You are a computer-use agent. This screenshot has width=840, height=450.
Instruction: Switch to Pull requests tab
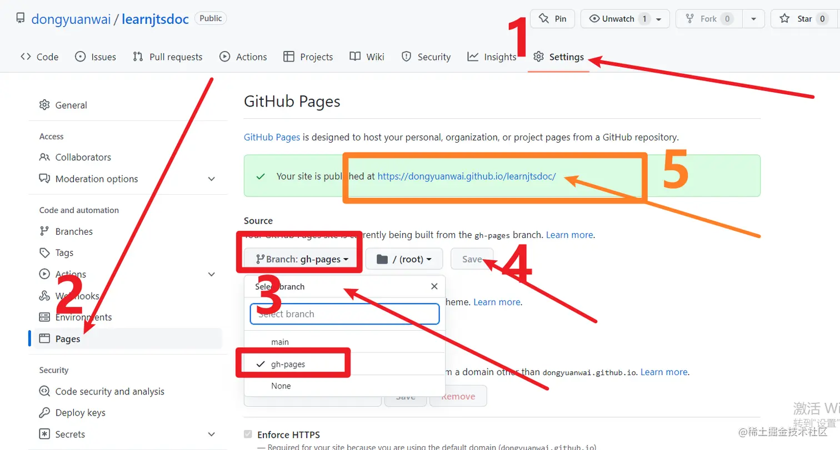168,57
